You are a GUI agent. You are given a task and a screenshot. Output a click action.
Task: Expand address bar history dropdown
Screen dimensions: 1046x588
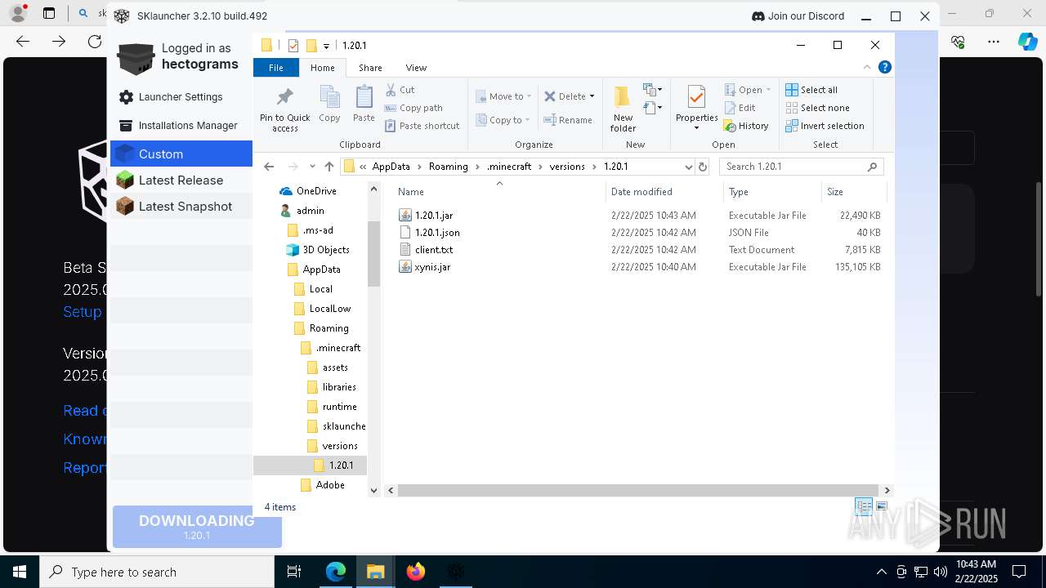click(688, 167)
